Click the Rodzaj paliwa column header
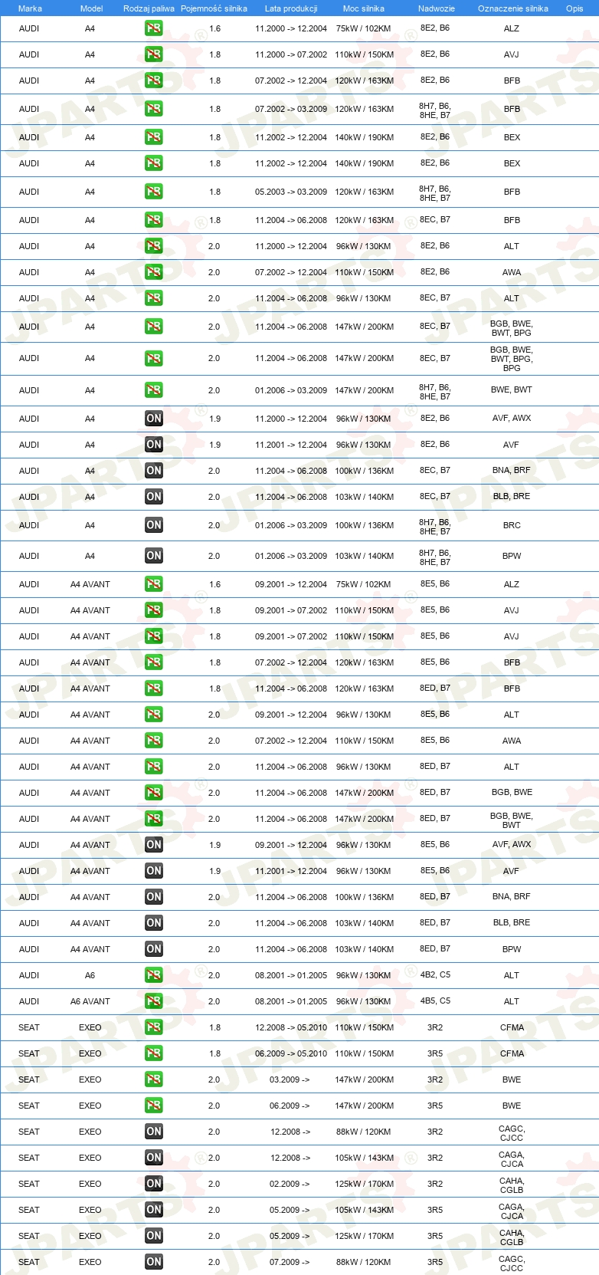 click(149, 8)
